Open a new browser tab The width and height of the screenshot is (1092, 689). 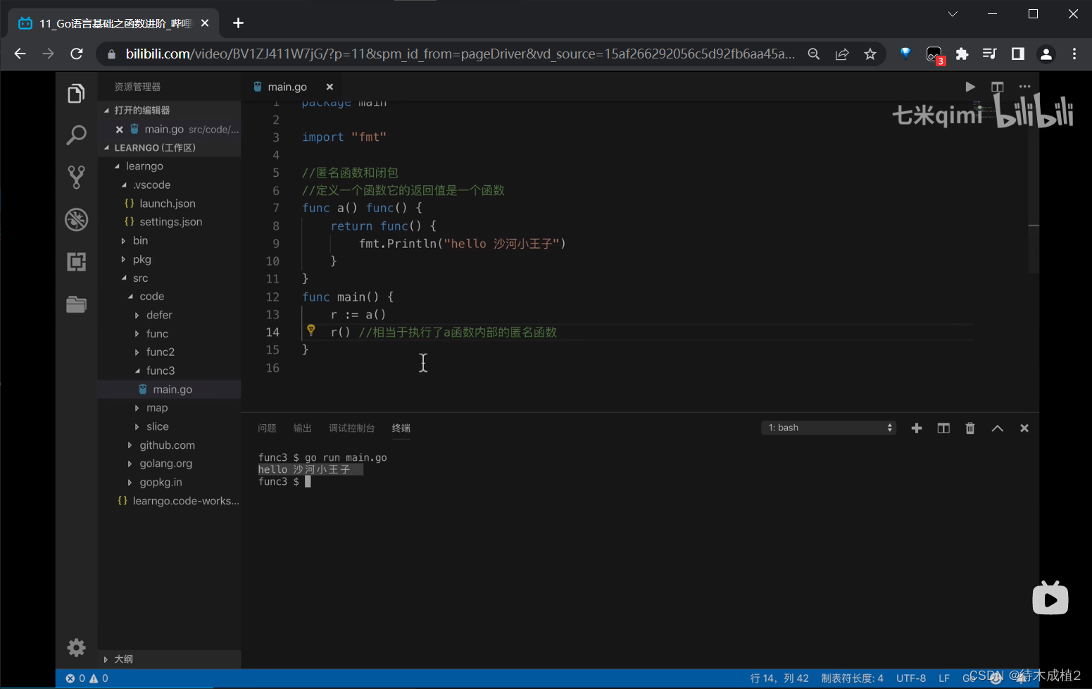click(238, 23)
